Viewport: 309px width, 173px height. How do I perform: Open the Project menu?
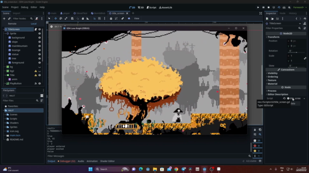(14, 7)
